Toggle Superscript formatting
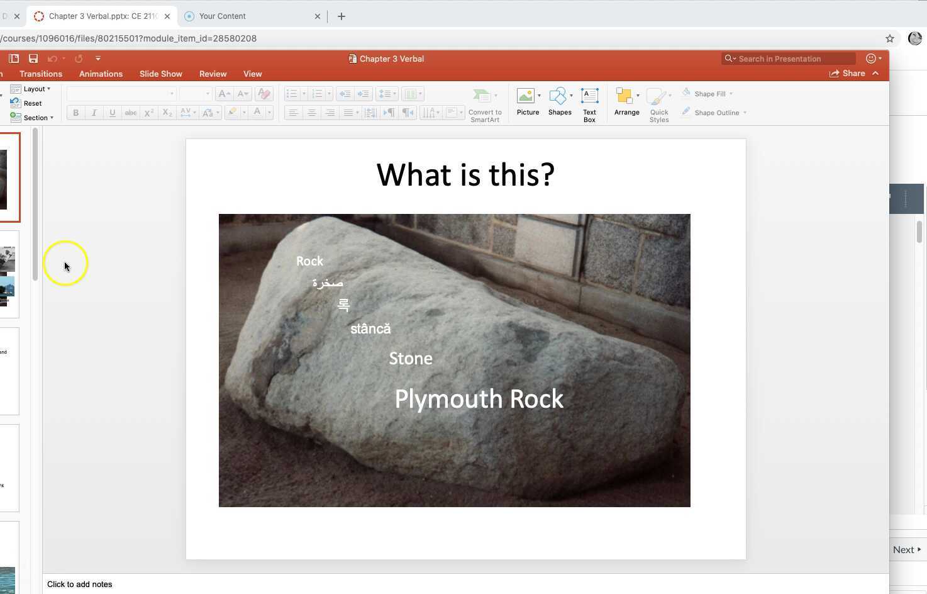 149,113
